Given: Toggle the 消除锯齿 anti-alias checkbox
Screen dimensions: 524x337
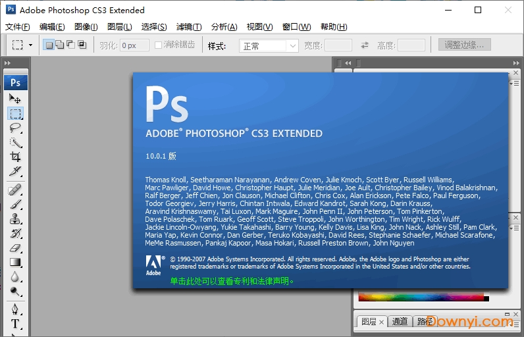Looking at the screenshot, I should (159, 45).
